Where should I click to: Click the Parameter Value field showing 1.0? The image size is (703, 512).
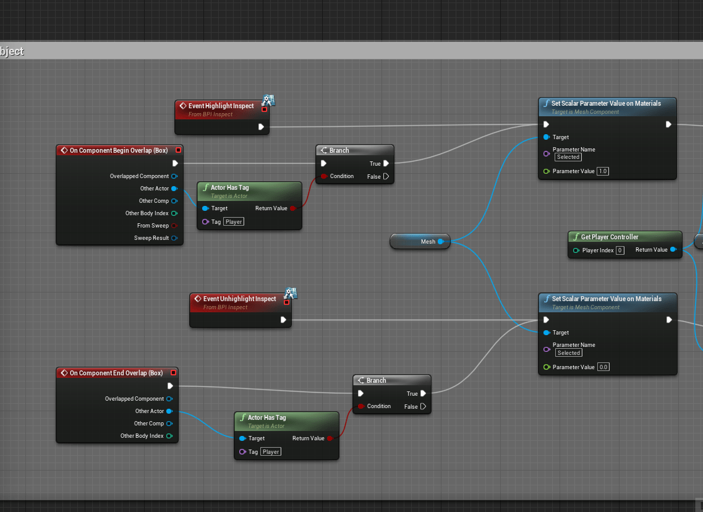point(602,171)
